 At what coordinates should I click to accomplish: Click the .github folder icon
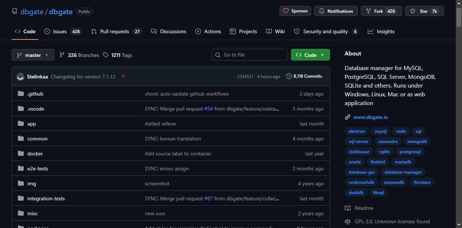click(x=21, y=94)
